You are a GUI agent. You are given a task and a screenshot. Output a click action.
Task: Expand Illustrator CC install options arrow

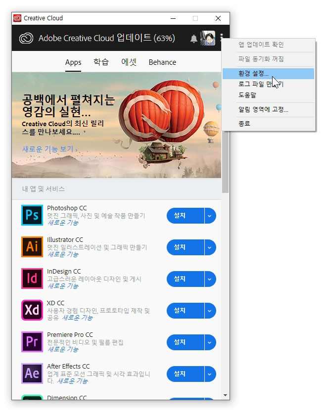(210, 247)
